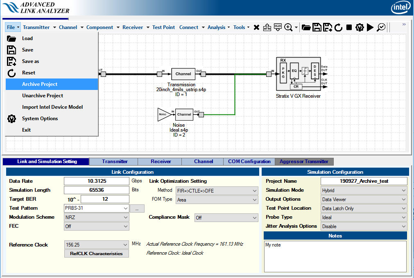The height and width of the screenshot is (278, 414).
Task: Click the open folder toolbar icon
Action: click(x=306, y=27)
